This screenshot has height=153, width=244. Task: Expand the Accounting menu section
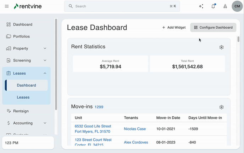pos(45,123)
